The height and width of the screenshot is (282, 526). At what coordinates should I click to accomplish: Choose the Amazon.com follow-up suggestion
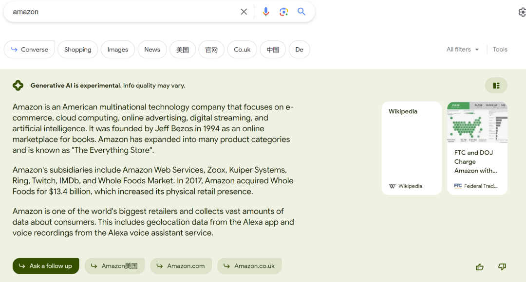(181, 266)
